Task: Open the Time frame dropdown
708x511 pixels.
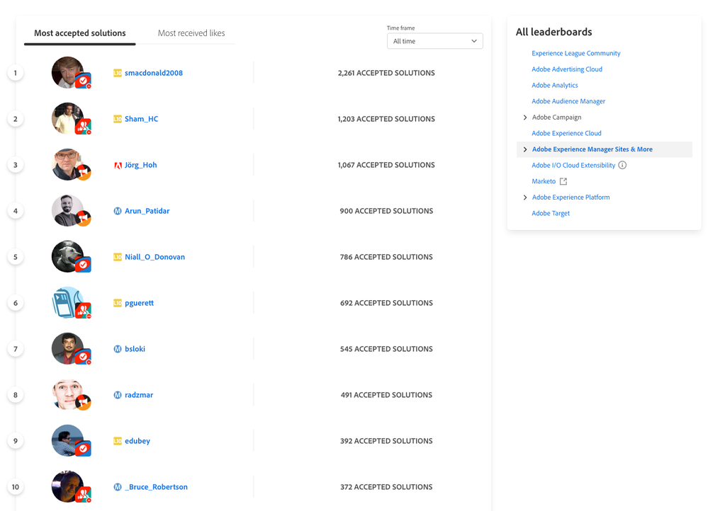Action: (x=435, y=41)
